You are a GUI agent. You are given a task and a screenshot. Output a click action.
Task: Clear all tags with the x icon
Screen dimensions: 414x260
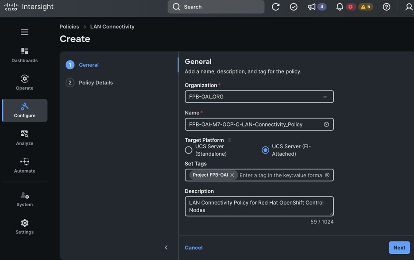[x=327, y=175]
